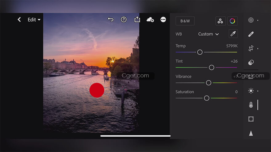The width and height of the screenshot is (271, 152).
Task: Open the Color Grading wheel
Action: coord(233,21)
